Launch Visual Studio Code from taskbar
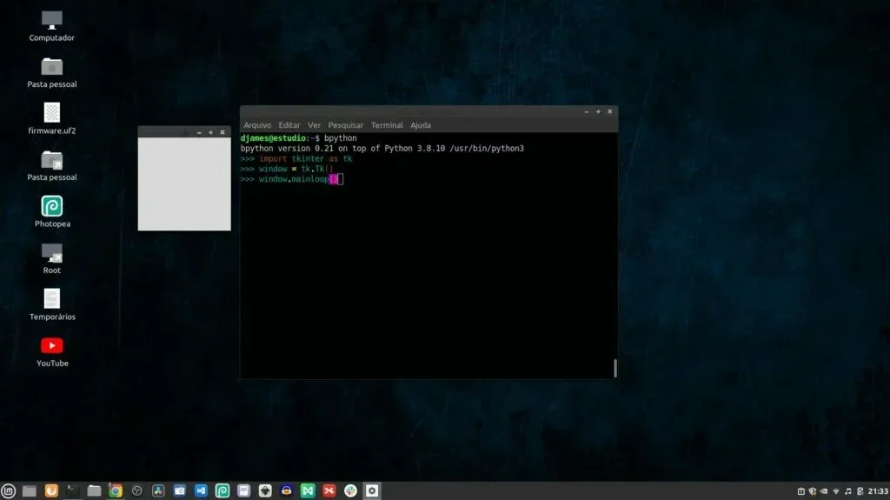 point(201,491)
